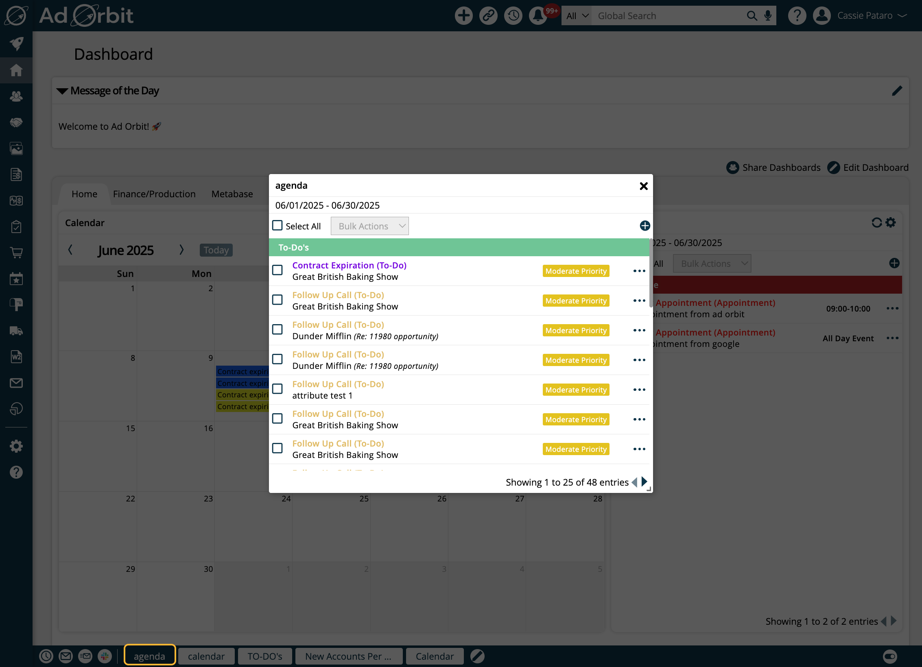Open the shopping cart icon in sidebar
Viewport: 922px width, 667px height.
(x=16, y=253)
